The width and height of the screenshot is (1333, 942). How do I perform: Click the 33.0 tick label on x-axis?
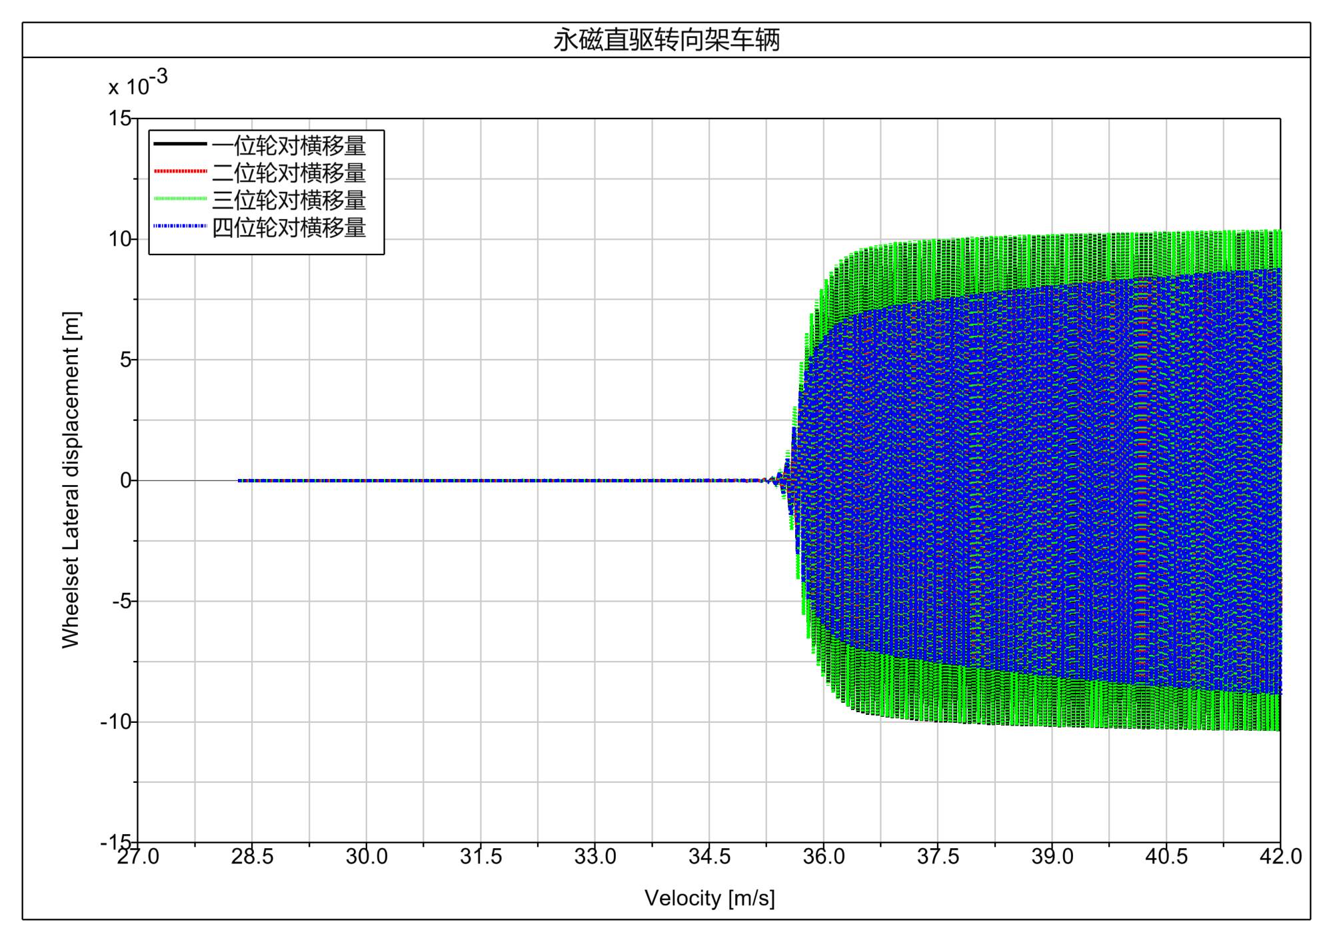point(595,857)
